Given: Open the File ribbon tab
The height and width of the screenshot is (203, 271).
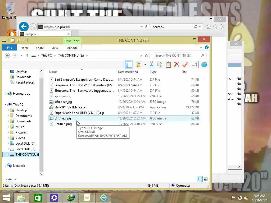Looking at the screenshot, I should [10, 48].
